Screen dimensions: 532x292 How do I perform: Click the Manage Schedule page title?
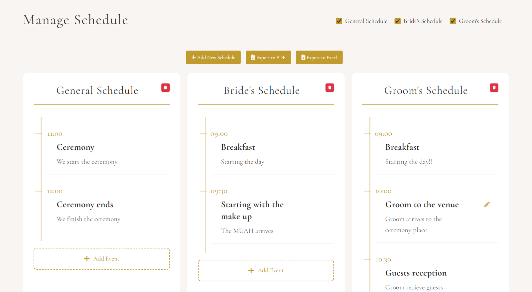point(76,20)
